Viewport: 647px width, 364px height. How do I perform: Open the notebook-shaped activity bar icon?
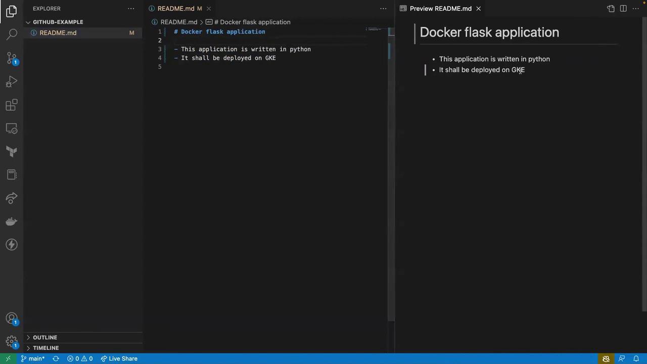pos(12,175)
